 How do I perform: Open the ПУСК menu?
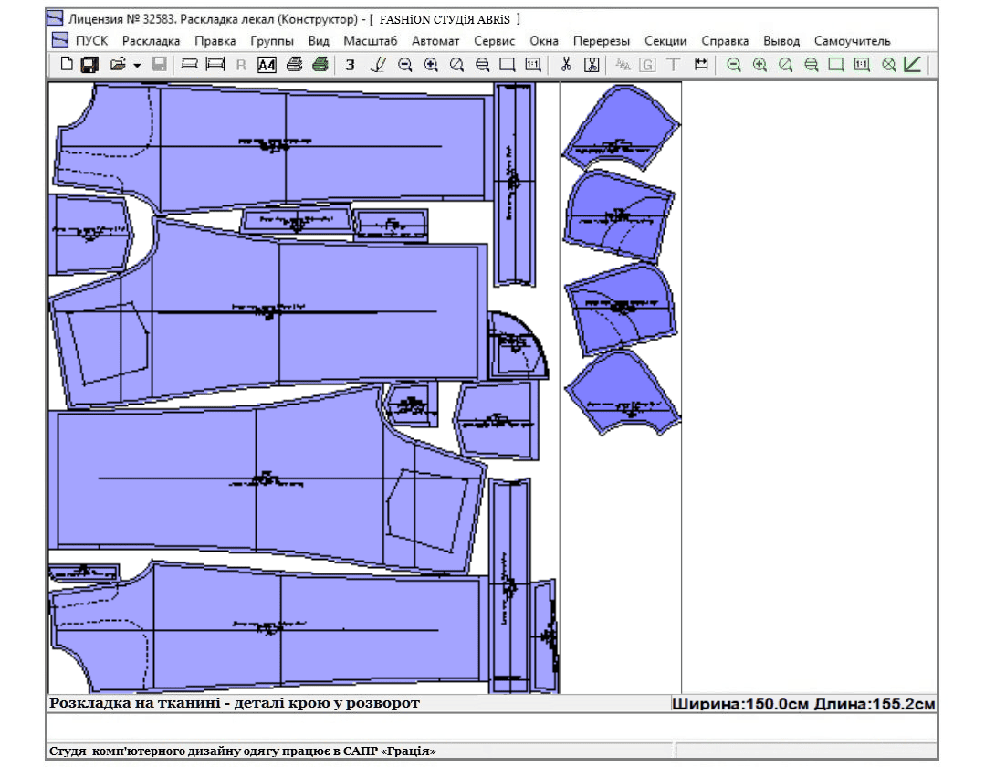[91, 41]
